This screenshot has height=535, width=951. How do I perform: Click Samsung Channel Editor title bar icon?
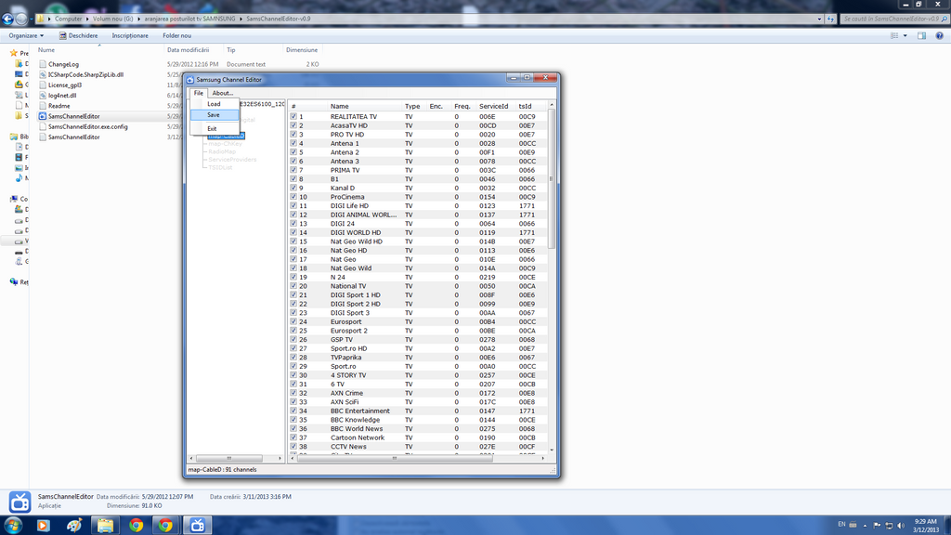190,80
